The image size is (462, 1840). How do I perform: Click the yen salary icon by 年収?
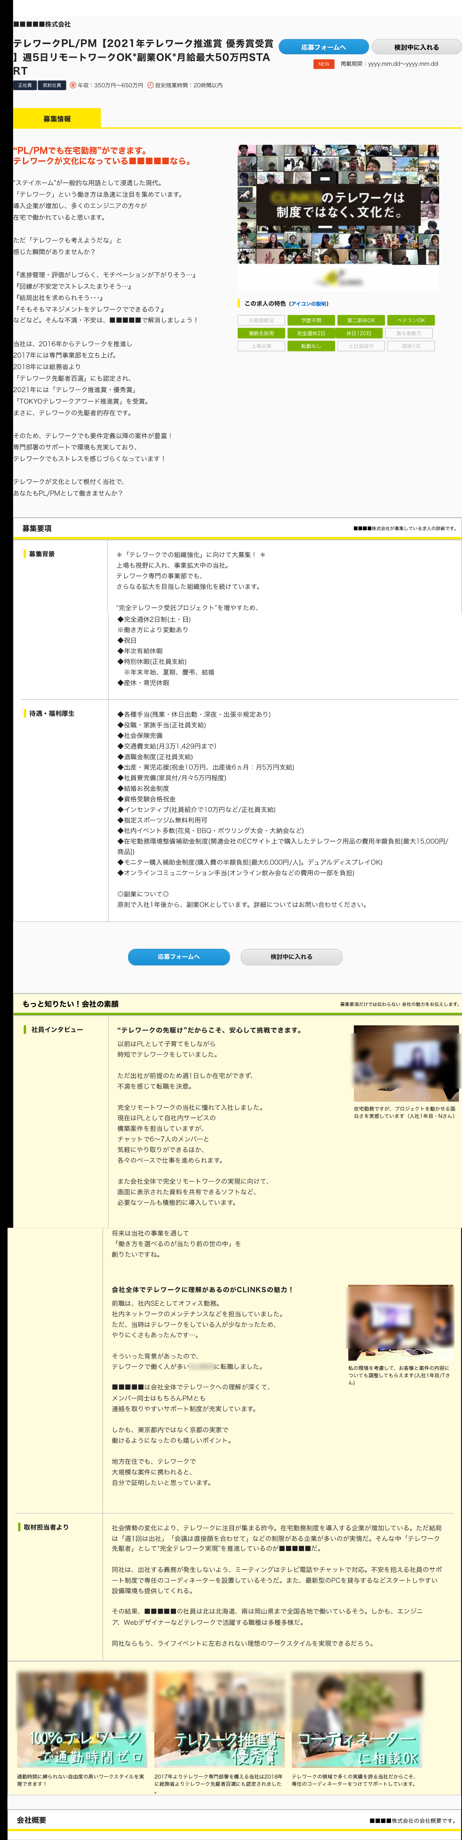coord(73,86)
